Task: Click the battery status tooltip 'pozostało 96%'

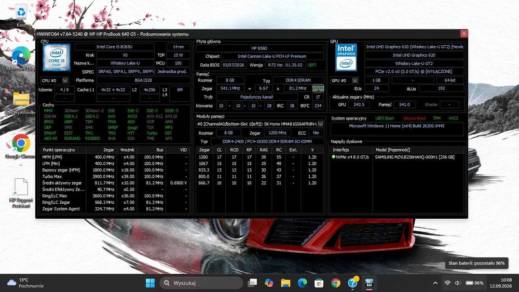Action: coord(476,263)
